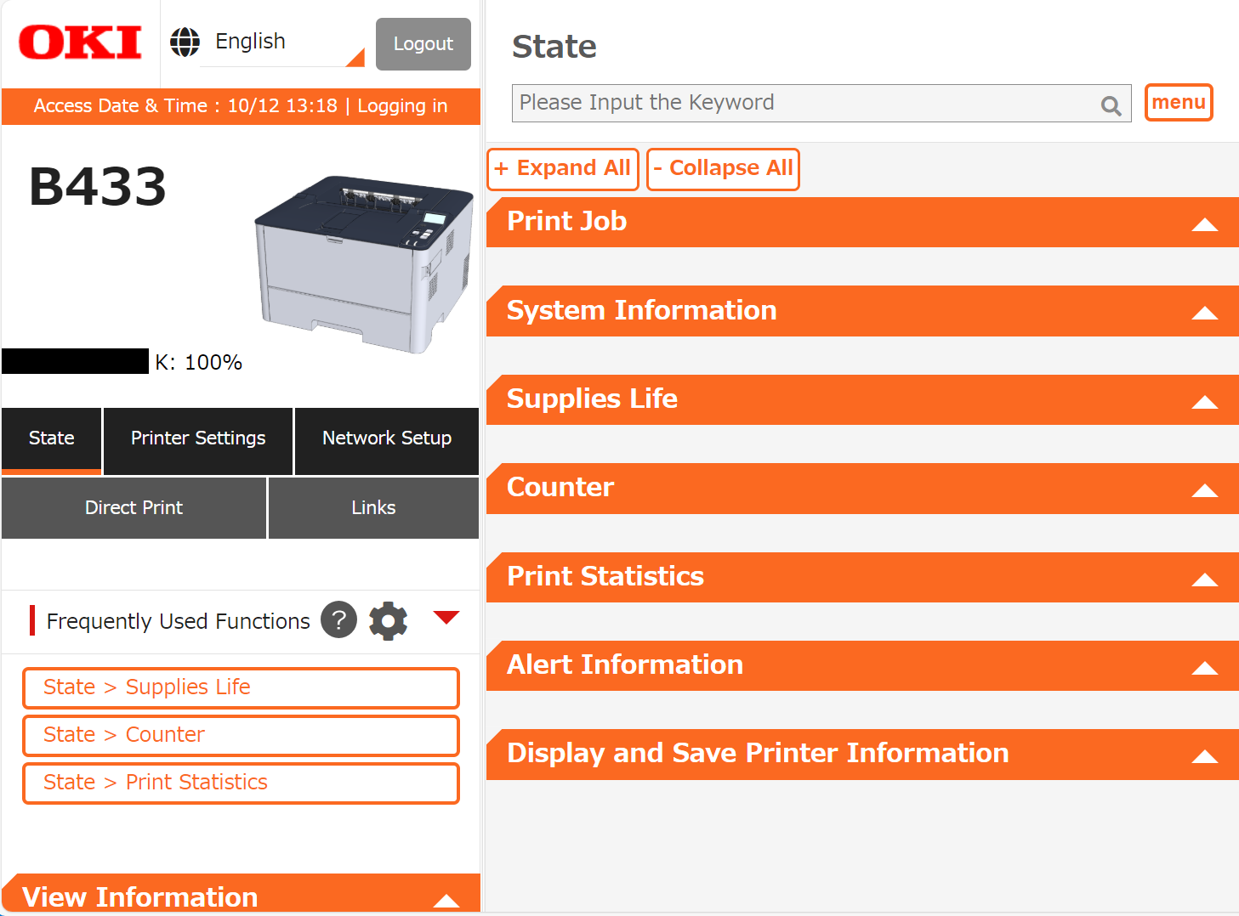The height and width of the screenshot is (916, 1239).
Task: Open State > Supplies Life shortcut
Action: point(241,687)
